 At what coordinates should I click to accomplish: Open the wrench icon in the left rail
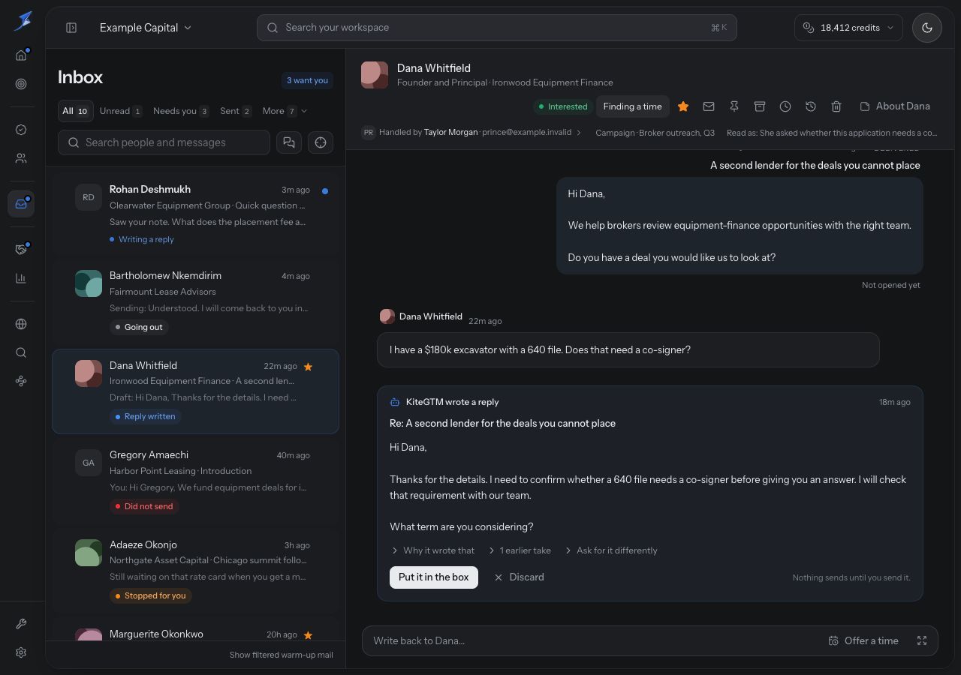21,624
